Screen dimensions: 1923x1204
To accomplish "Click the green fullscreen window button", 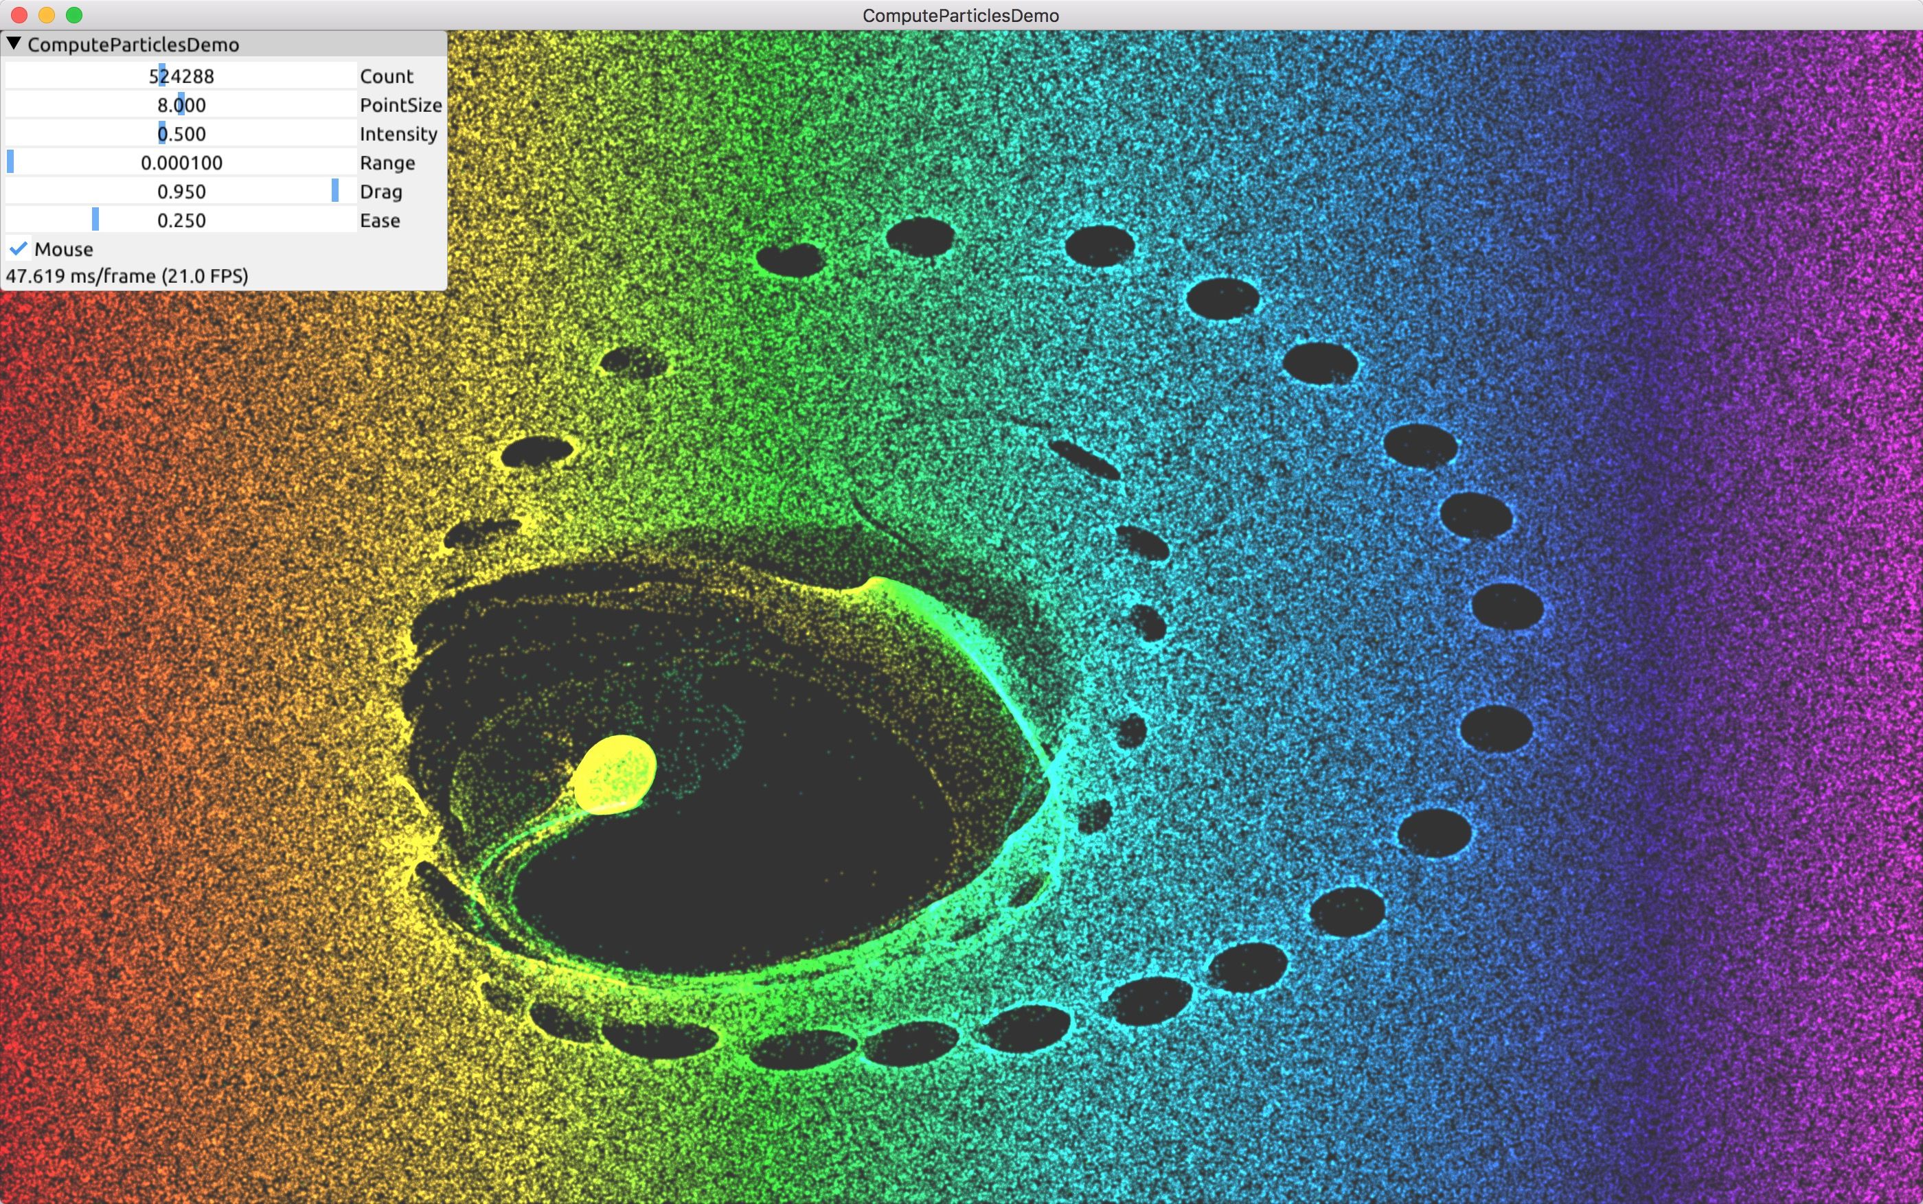I will 74,15.
